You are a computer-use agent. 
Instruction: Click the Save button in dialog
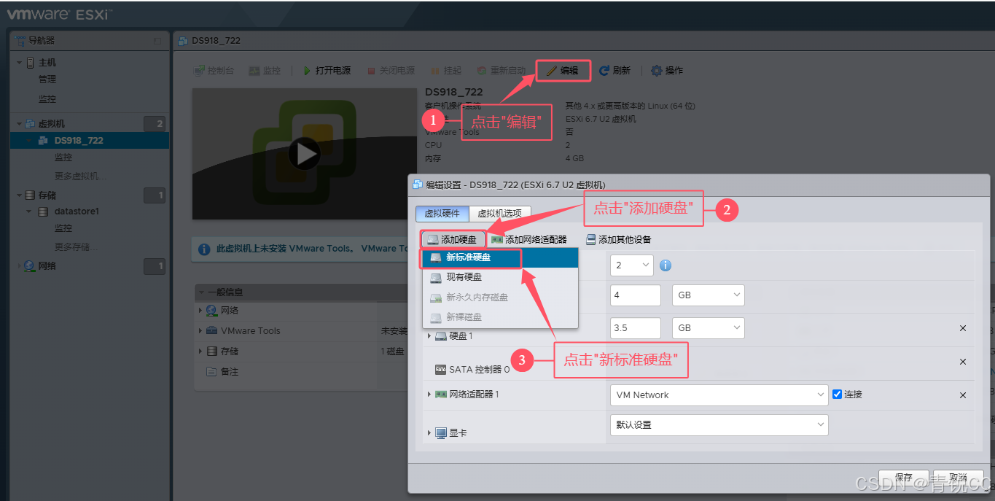903,478
